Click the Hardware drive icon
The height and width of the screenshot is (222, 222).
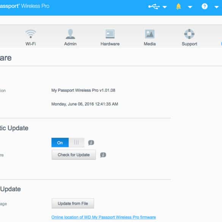click(110, 34)
